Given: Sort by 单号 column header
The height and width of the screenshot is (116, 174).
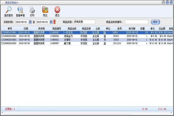Looking at the screenshot, I should pyautogui.click(x=10, y=29).
